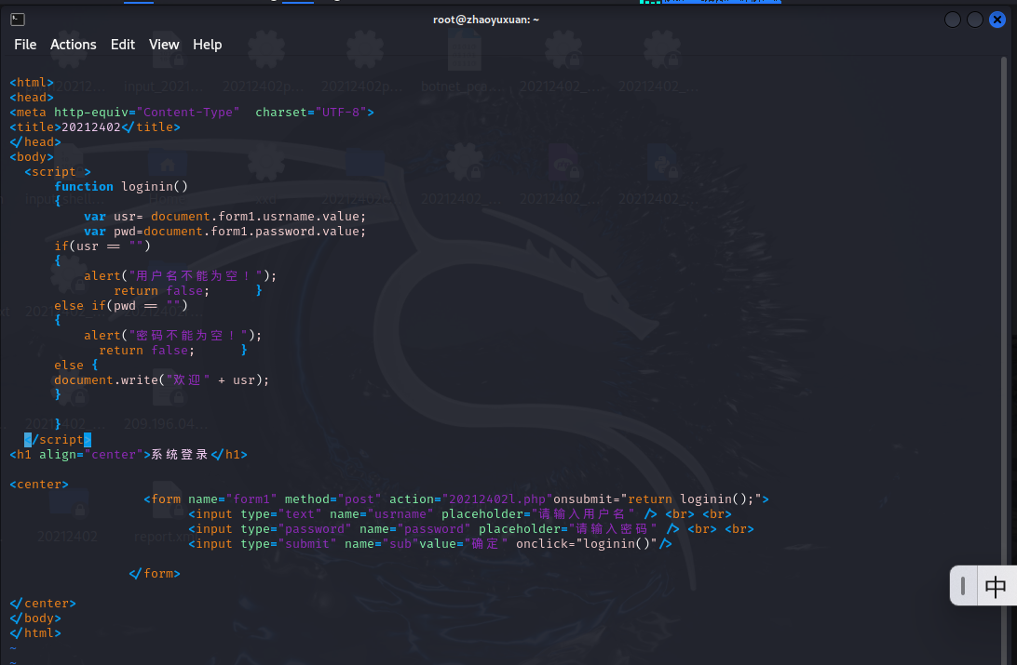Click the highlighted closing script tag
Screen dimensions: 1017x665
click(x=58, y=440)
